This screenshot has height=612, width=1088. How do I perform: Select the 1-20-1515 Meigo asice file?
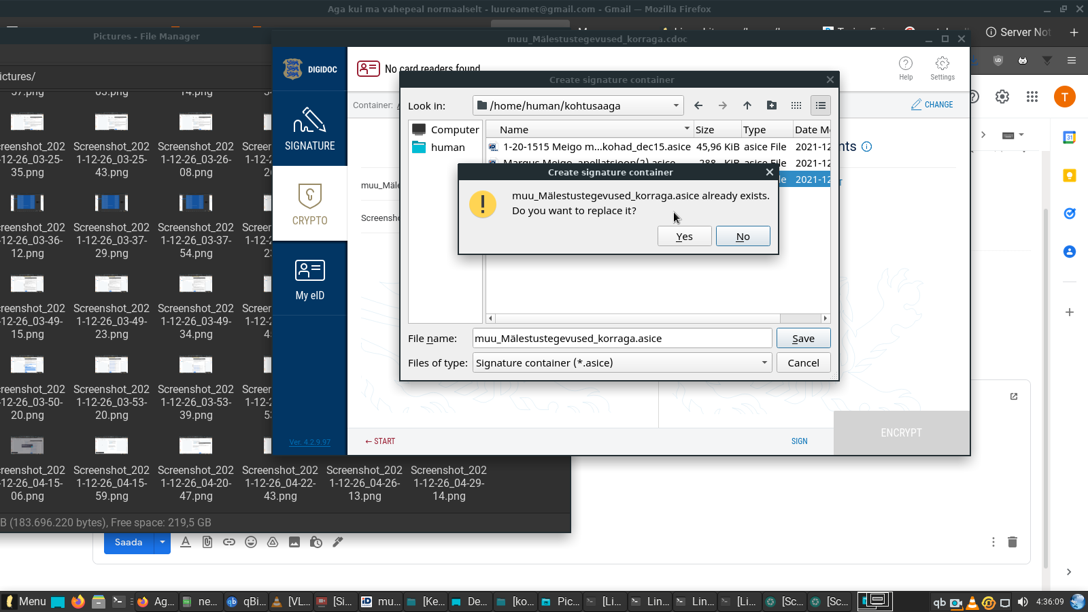[658, 146]
